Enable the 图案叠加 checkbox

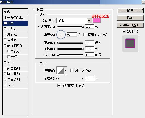[x=5, y=79]
